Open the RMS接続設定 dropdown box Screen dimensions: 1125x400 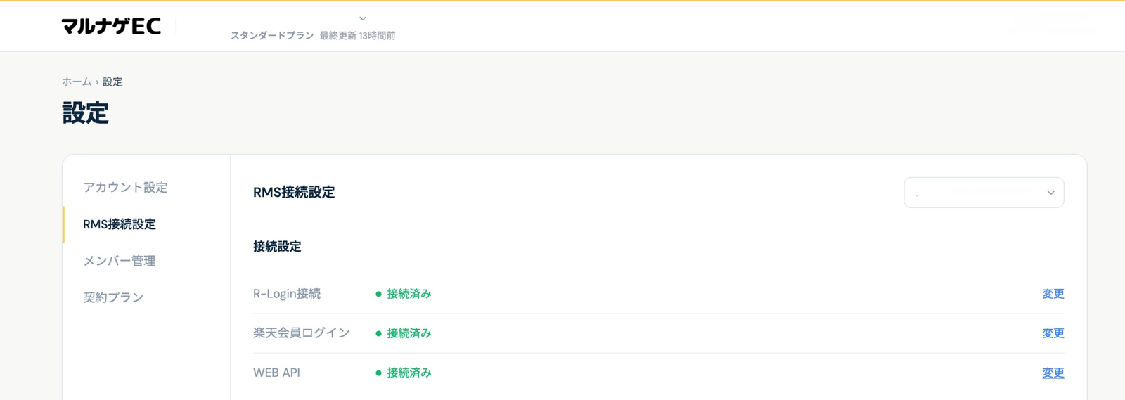click(984, 193)
